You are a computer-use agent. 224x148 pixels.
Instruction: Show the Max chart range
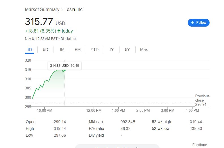[144, 50]
